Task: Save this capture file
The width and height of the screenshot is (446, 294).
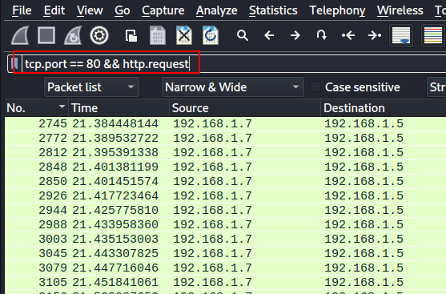Action: 158,35
